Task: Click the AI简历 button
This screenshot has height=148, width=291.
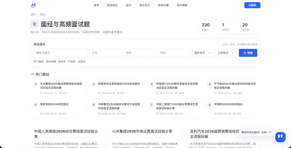Action: pos(252,5)
